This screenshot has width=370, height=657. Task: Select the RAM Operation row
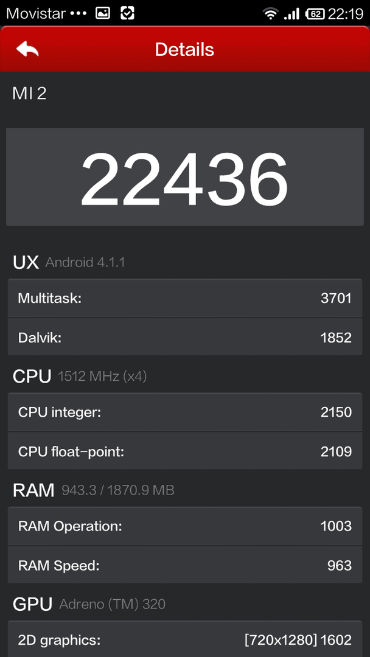pos(185,526)
